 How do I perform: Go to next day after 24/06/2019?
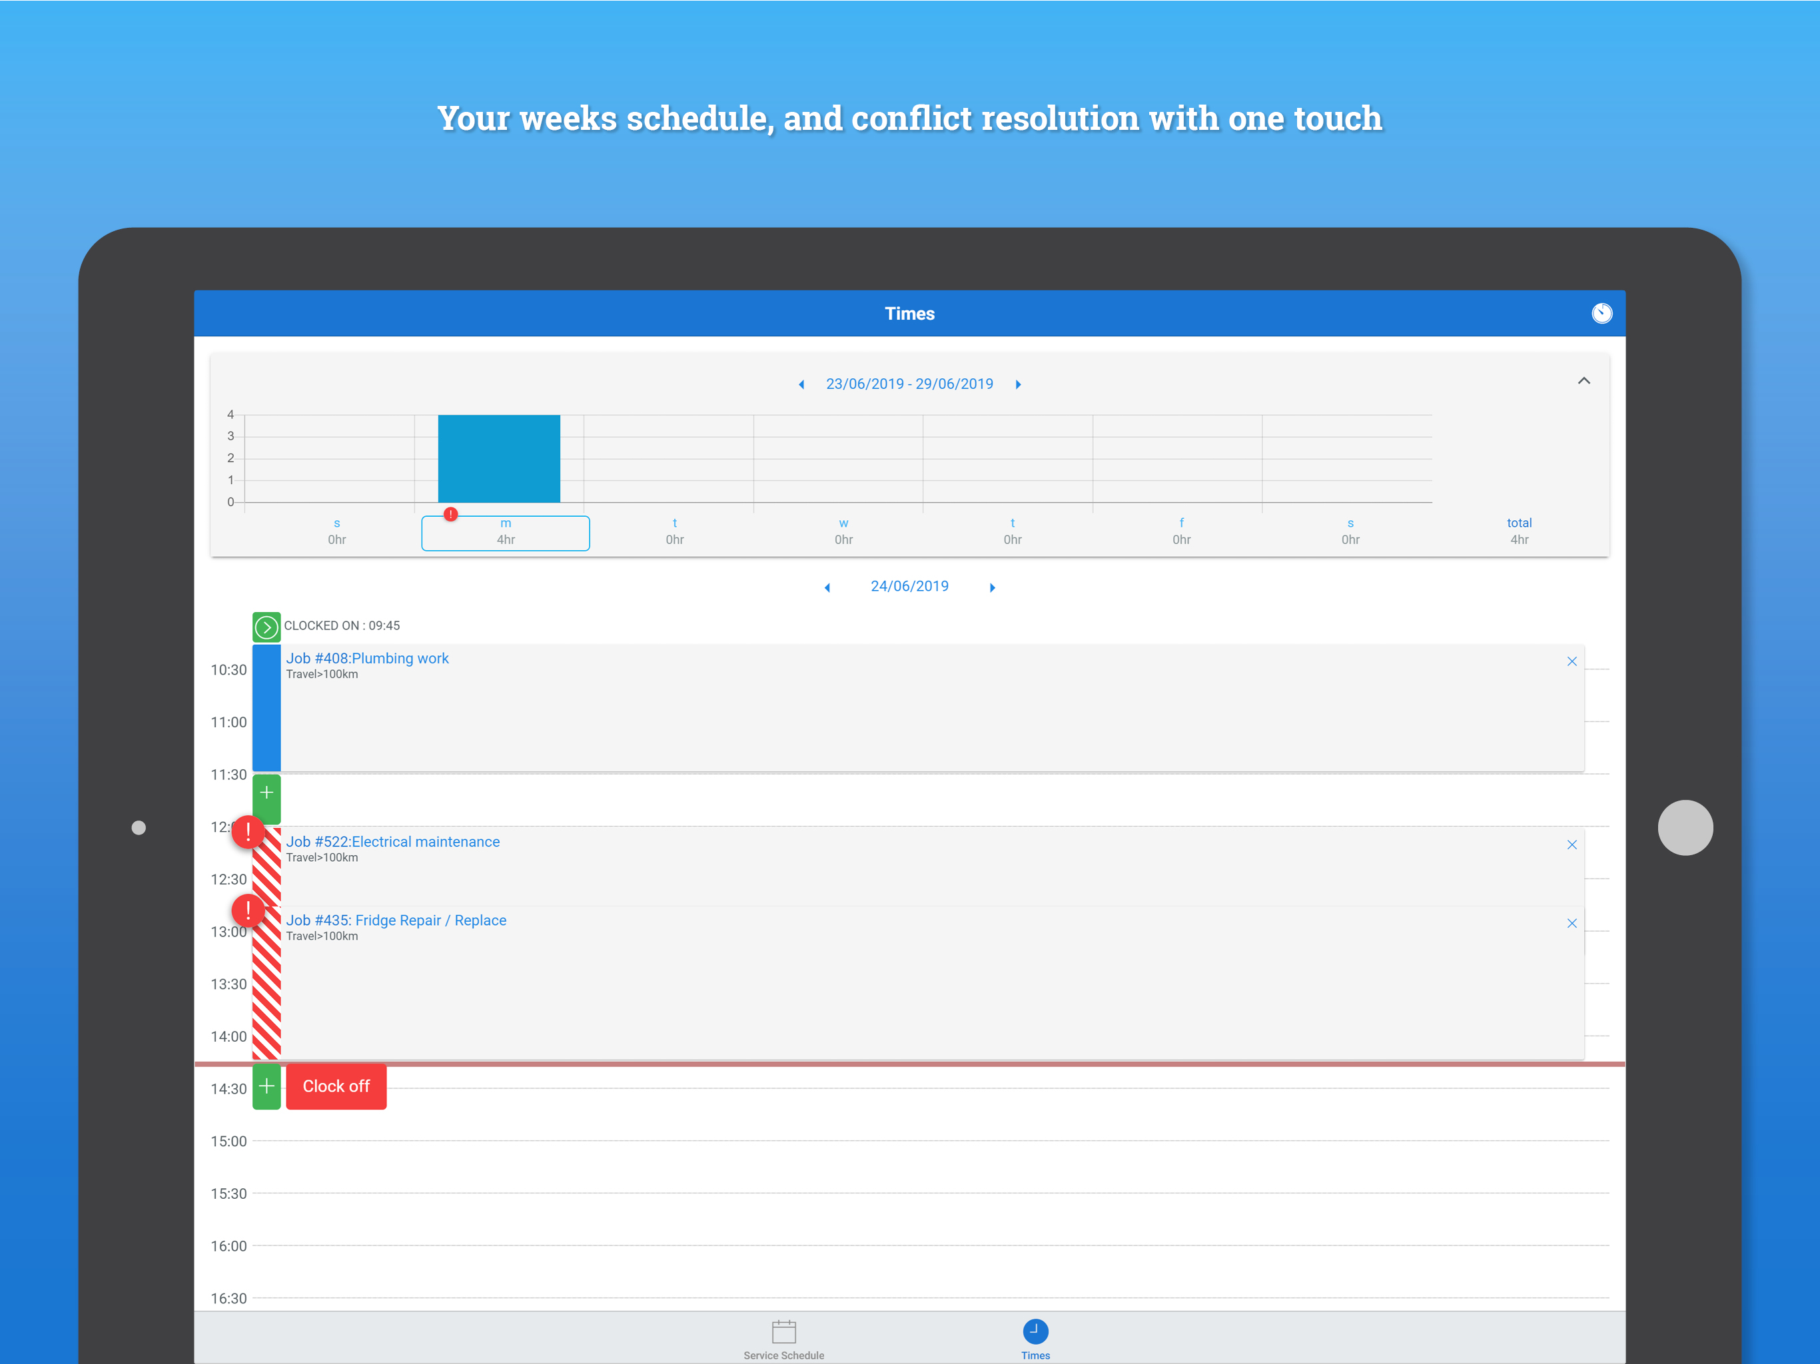(x=993, y=587)
